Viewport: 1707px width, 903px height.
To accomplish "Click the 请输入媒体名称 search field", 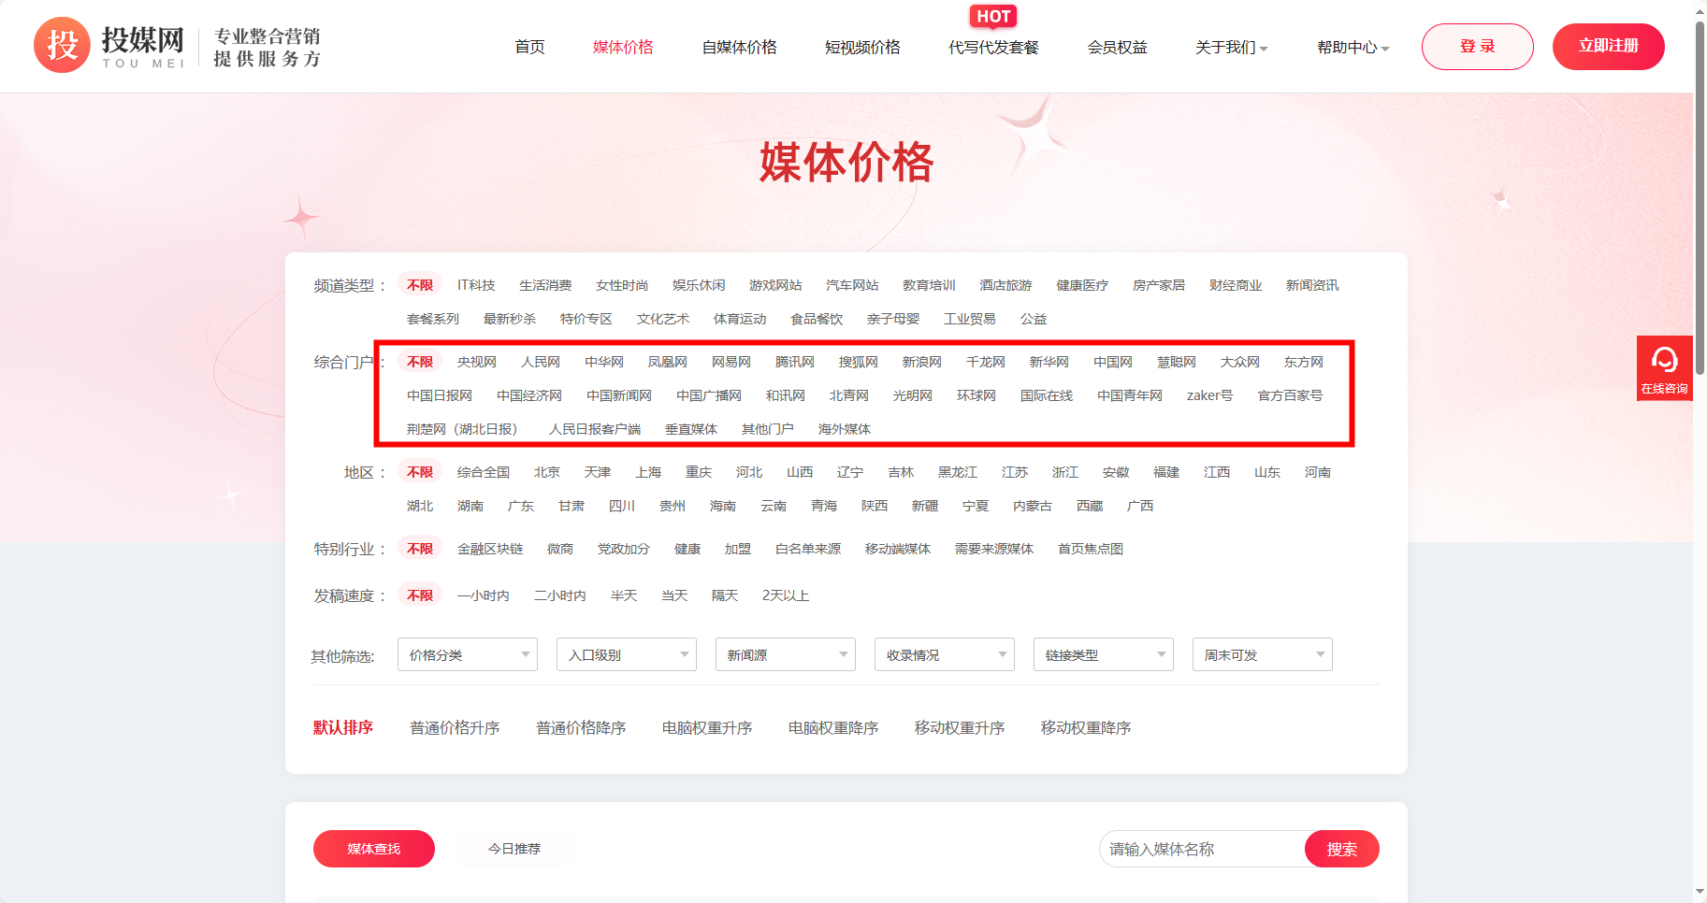I will 1202,849.
